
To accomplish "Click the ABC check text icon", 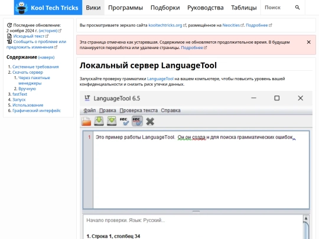I will [x=124, y=122].
